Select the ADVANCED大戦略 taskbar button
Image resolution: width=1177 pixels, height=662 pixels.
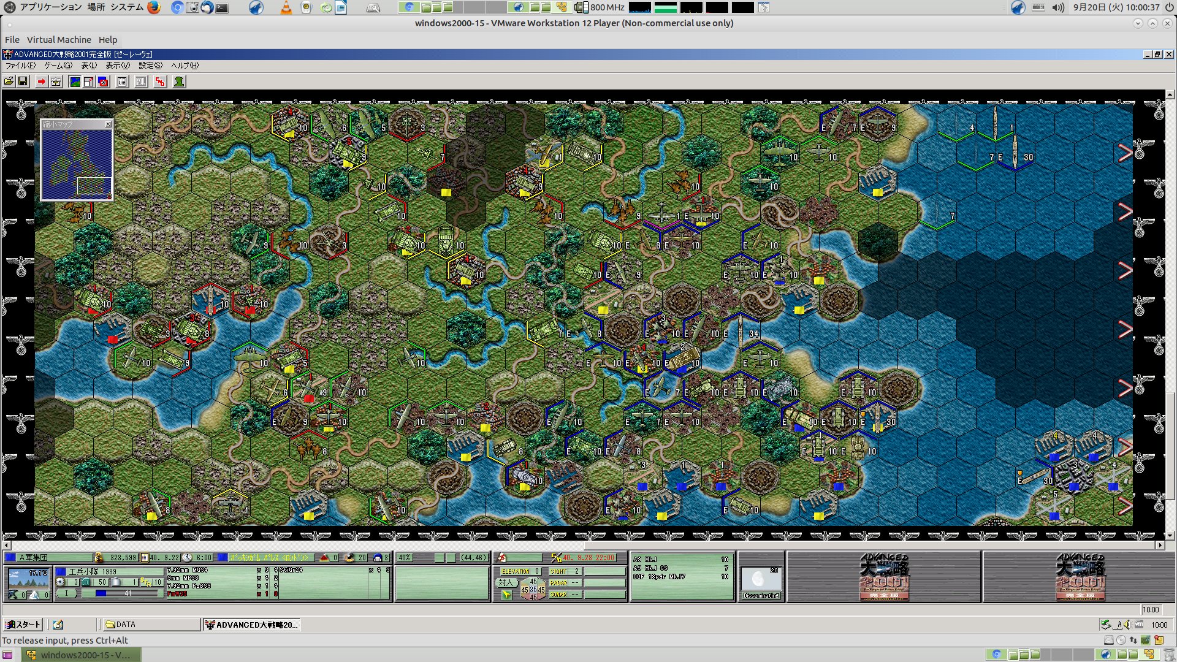pyautogui.click(x=251, y=625)
